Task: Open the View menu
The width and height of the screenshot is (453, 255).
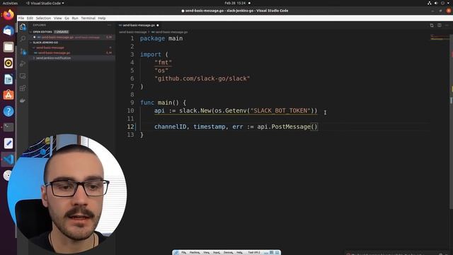Action: click(x=58, y=18)
